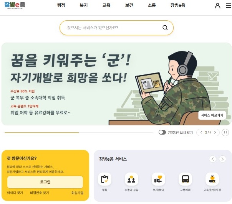Open the 교통예매 bus icon
232x204 pixels.
(185, 179)
